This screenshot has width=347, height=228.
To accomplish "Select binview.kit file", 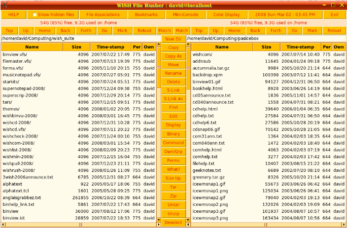I will point(79,218).
